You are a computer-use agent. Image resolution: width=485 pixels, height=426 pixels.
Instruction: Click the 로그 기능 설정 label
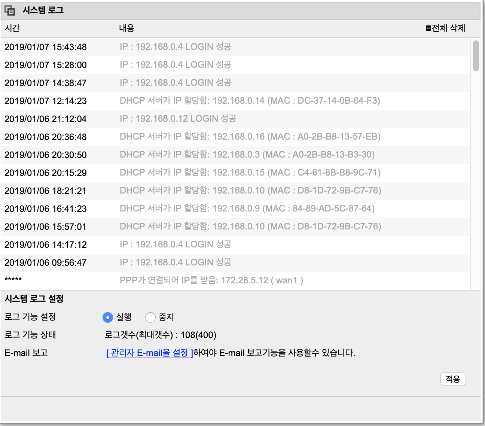(x=30, y=317)
